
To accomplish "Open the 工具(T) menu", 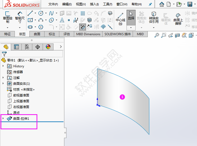I will pyautogui.click(x=108, y=4).
